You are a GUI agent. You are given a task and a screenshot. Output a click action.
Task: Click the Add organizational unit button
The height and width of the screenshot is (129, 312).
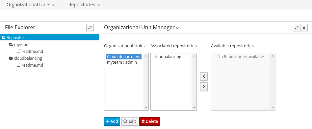pyautogui.click(x=112, y=121)
